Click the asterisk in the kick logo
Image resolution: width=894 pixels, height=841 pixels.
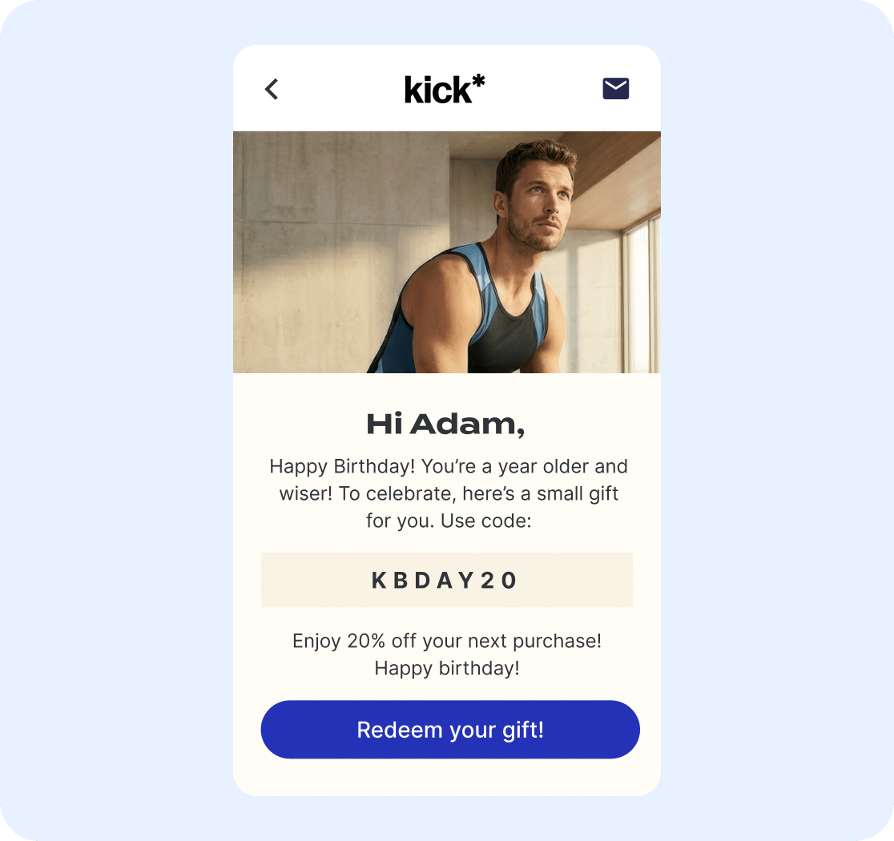click(479, 80)
